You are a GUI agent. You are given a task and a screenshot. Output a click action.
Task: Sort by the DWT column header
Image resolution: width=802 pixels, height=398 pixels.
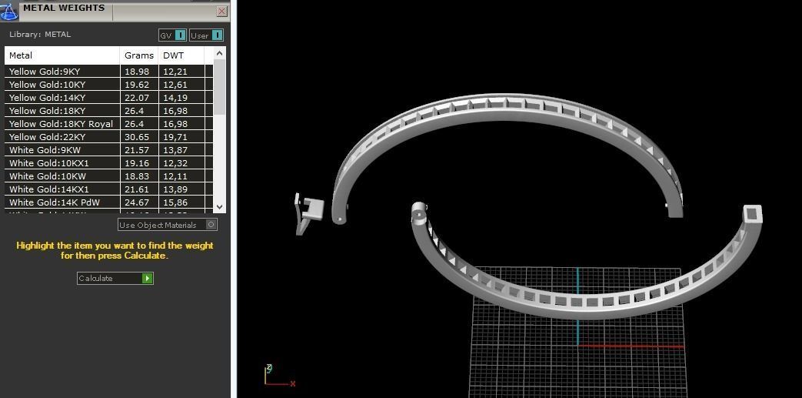(181, 55)
